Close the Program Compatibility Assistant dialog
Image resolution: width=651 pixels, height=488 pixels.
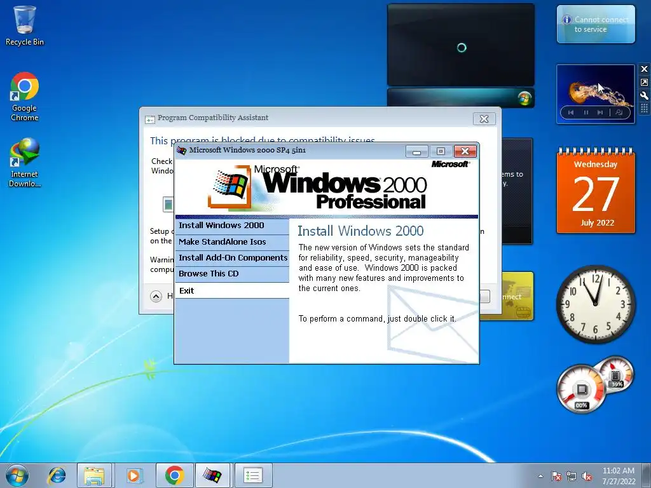484,119
